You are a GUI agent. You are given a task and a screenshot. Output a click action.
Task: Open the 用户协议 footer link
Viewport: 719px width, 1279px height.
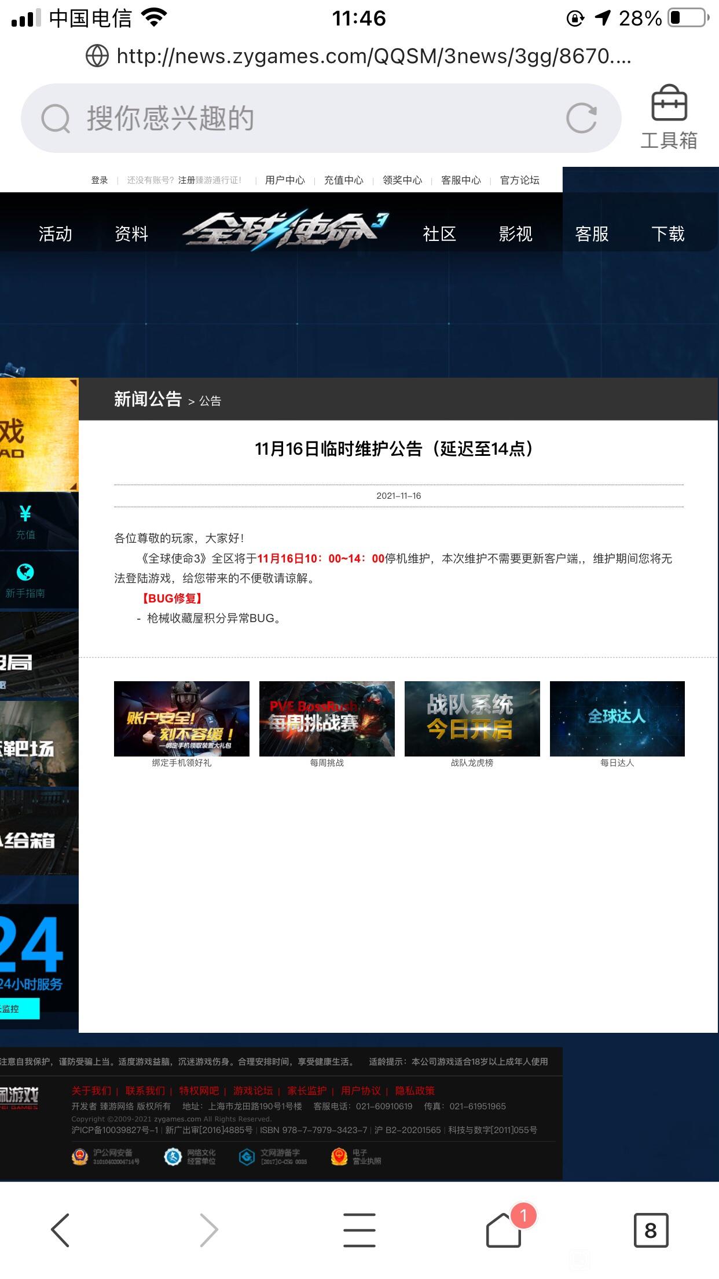pyautogui.click(x=361, y=1091)
